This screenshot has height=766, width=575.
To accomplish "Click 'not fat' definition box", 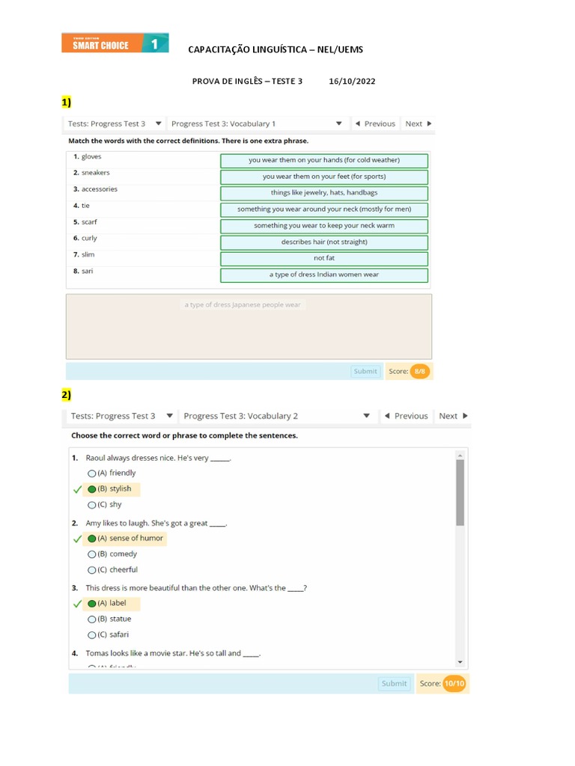I will coord(324,258).
